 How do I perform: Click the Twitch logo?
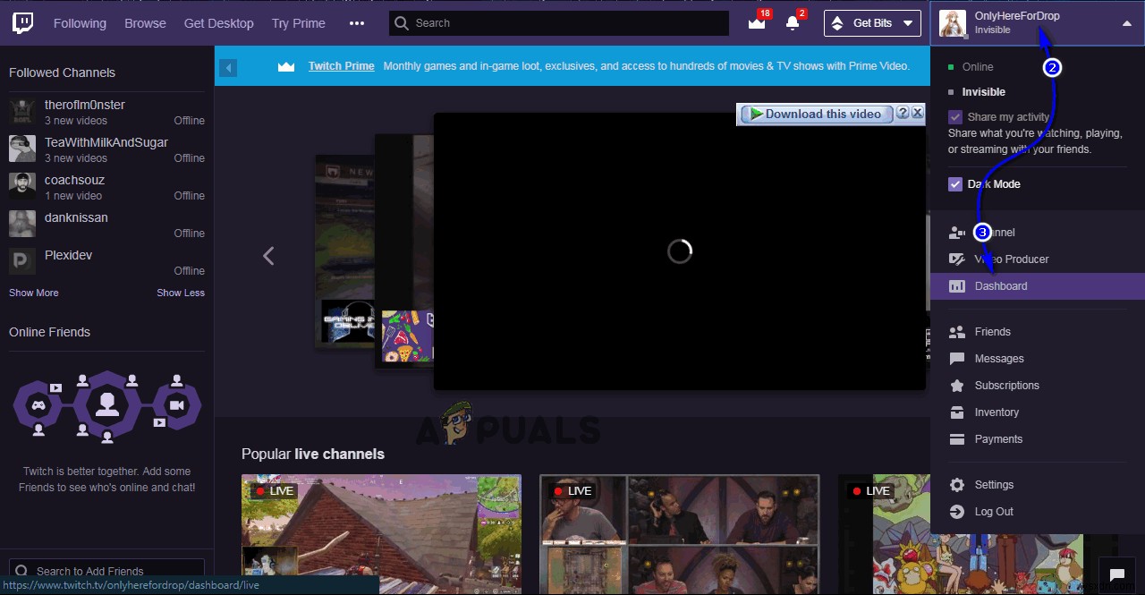point(21,22)
